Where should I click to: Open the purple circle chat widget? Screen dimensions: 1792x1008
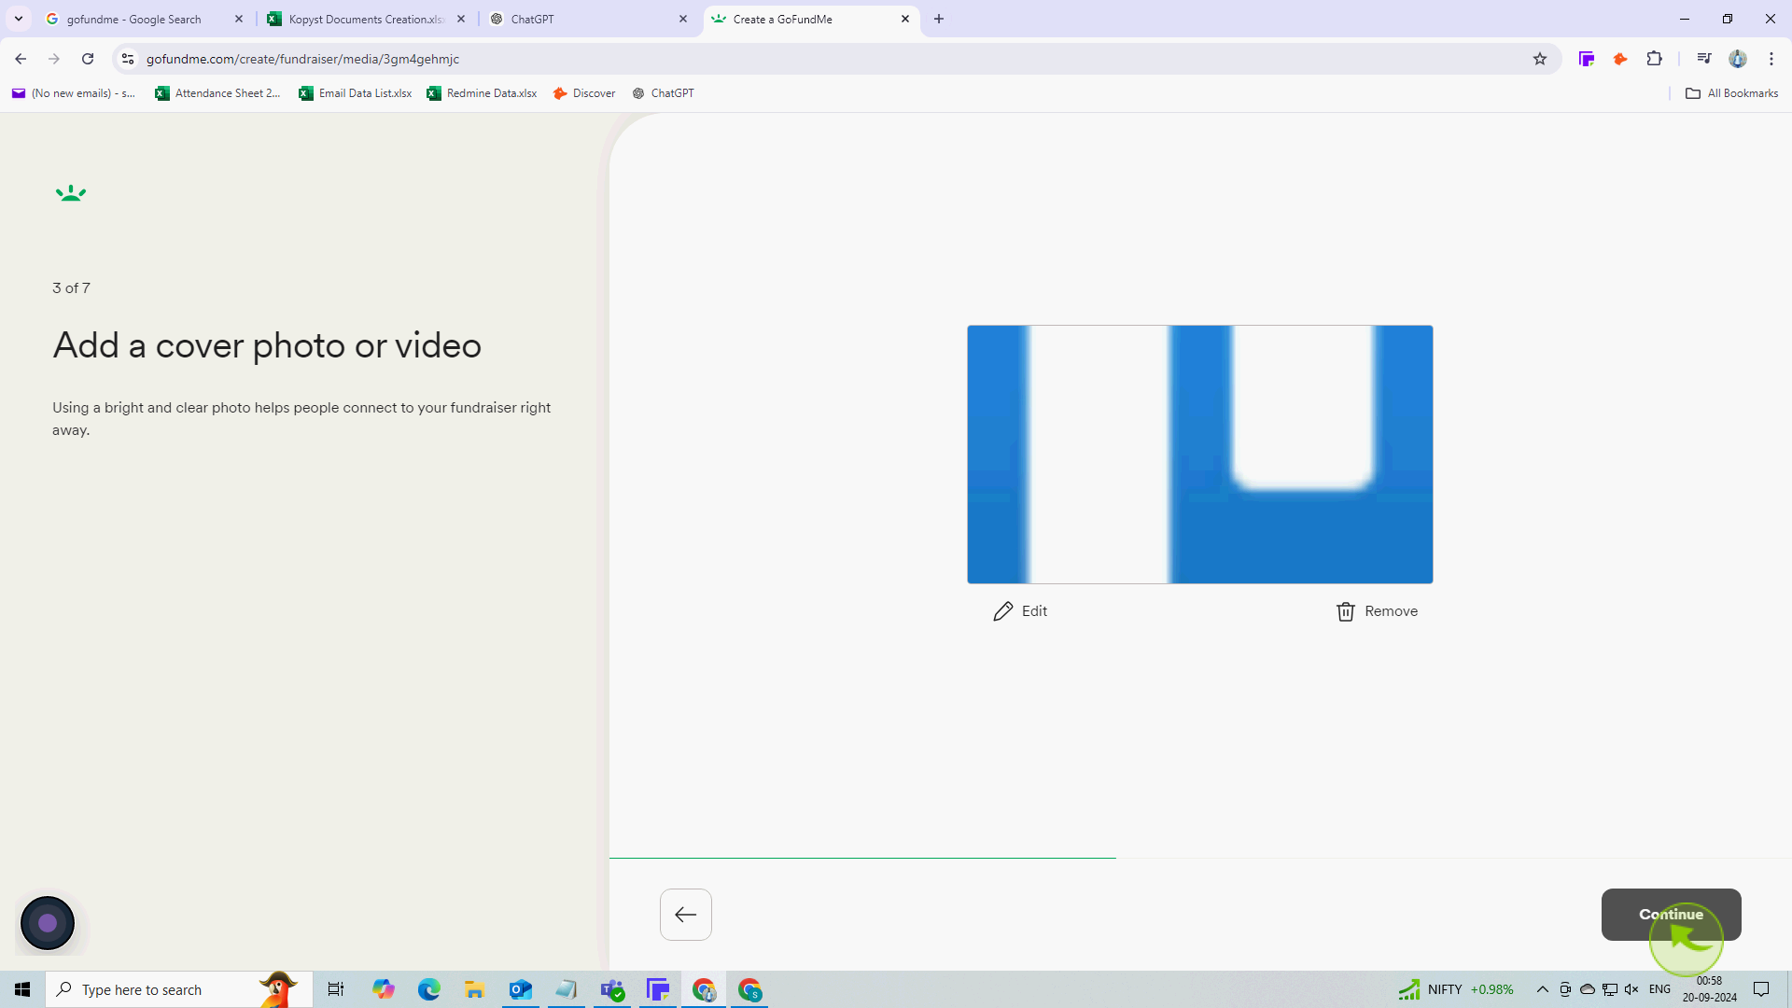click(48, 923)
